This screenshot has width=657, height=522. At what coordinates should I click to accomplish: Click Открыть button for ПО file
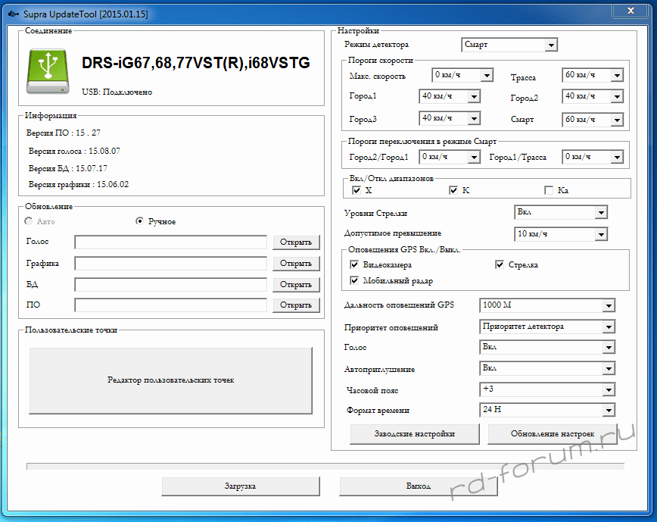[296, 305]
